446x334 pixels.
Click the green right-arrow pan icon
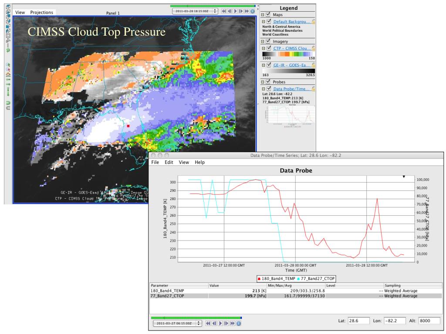[x=8, y=84]
